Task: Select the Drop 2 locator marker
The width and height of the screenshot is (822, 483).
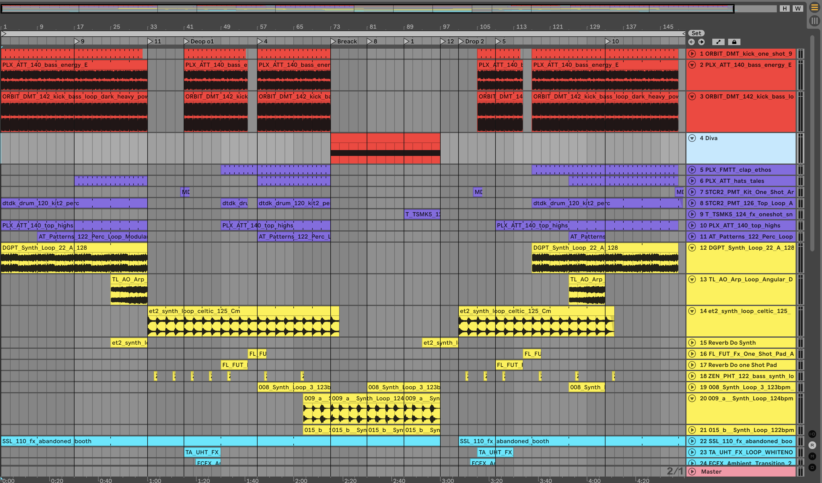Action: point(461,41)
